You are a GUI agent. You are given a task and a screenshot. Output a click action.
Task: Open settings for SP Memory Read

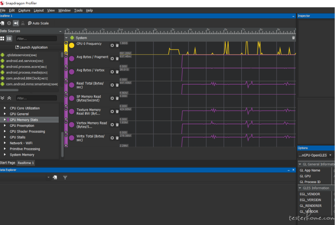112,98
